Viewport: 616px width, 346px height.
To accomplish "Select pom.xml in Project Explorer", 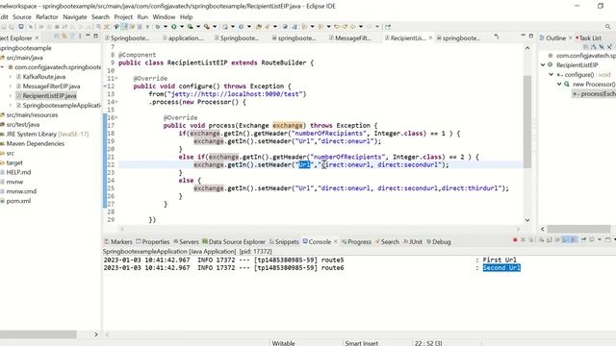I will tap(18, 201).
